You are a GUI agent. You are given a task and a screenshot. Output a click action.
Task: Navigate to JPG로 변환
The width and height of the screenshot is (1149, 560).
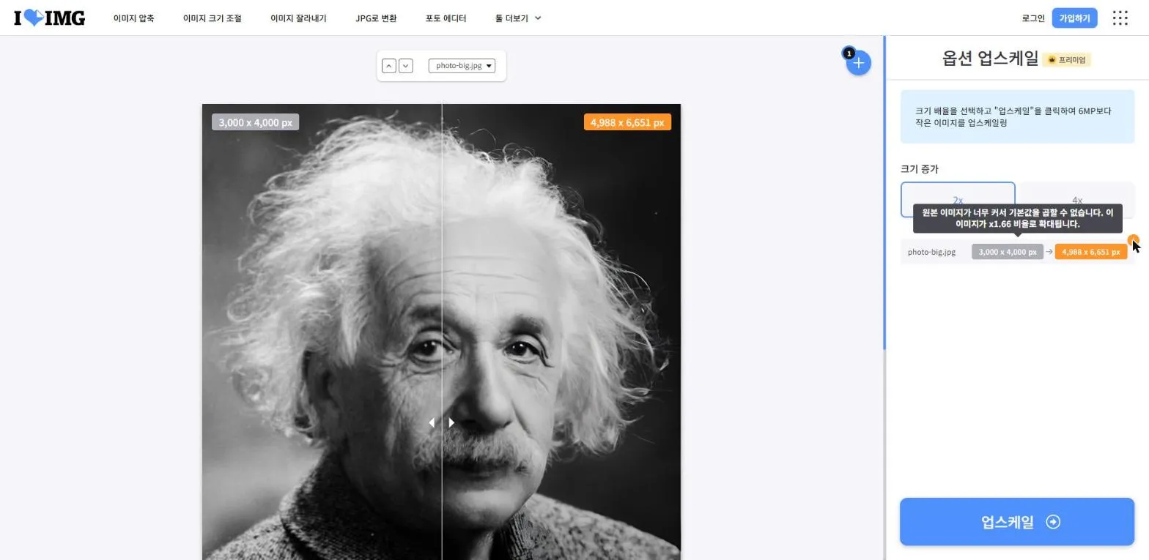pyautogui.click(x=376, y=18)
